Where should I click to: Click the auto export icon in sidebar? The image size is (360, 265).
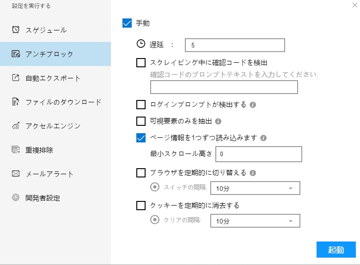16,78
